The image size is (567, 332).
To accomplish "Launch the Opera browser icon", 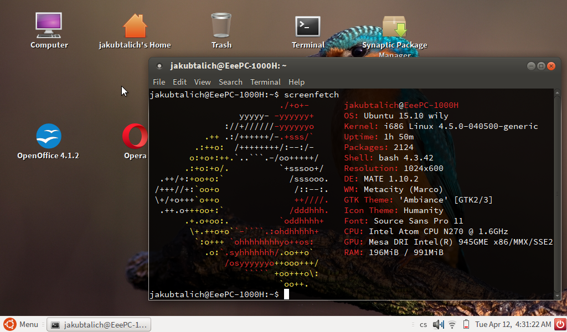I will point(135,136).
